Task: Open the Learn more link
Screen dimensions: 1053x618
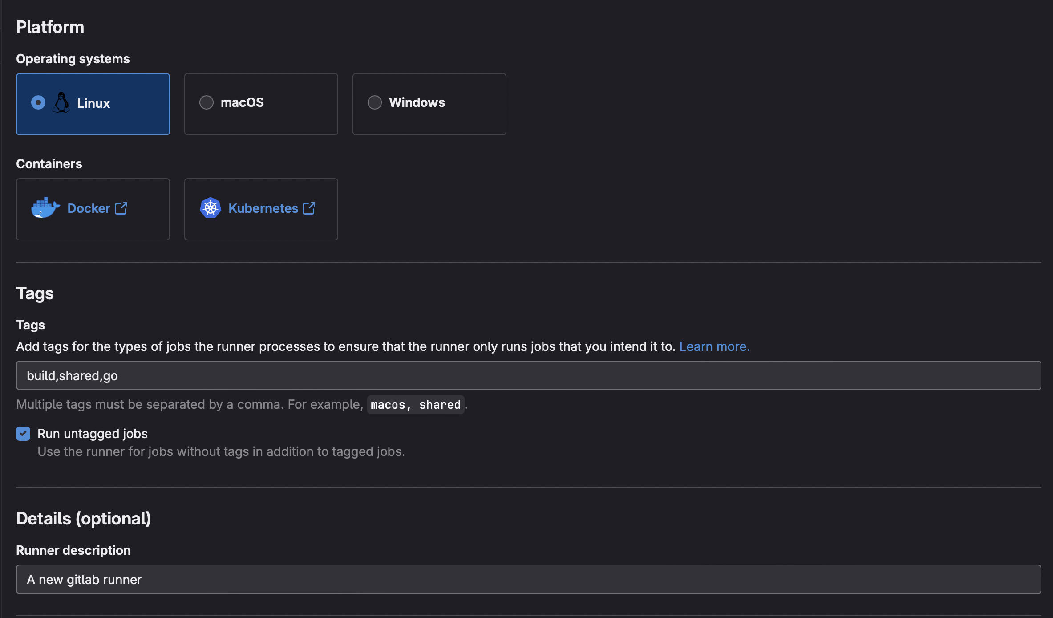Action: [714, 346]
